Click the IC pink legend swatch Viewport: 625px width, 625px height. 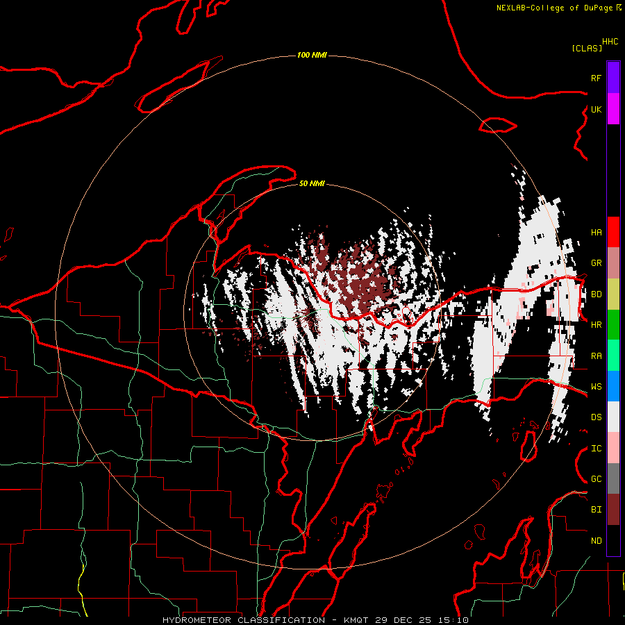pyautogui.click(x=613, y=448)
